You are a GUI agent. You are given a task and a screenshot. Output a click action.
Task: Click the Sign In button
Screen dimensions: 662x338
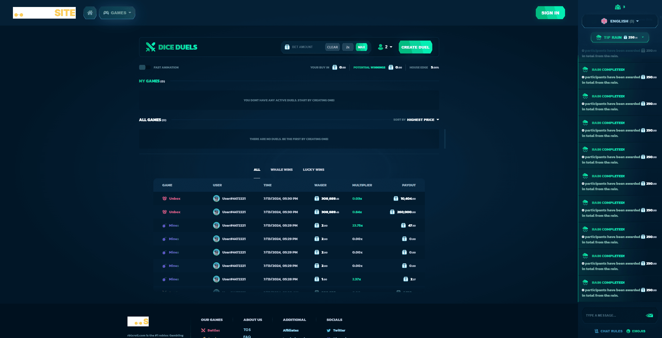[x=550, y=13]
